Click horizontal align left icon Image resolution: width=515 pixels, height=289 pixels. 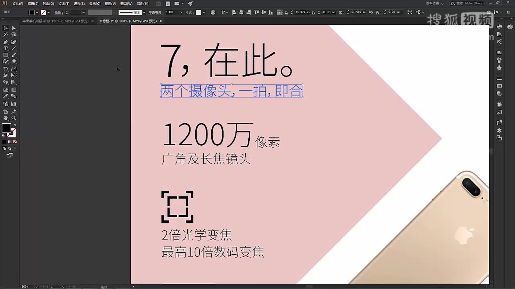(234, 12)
